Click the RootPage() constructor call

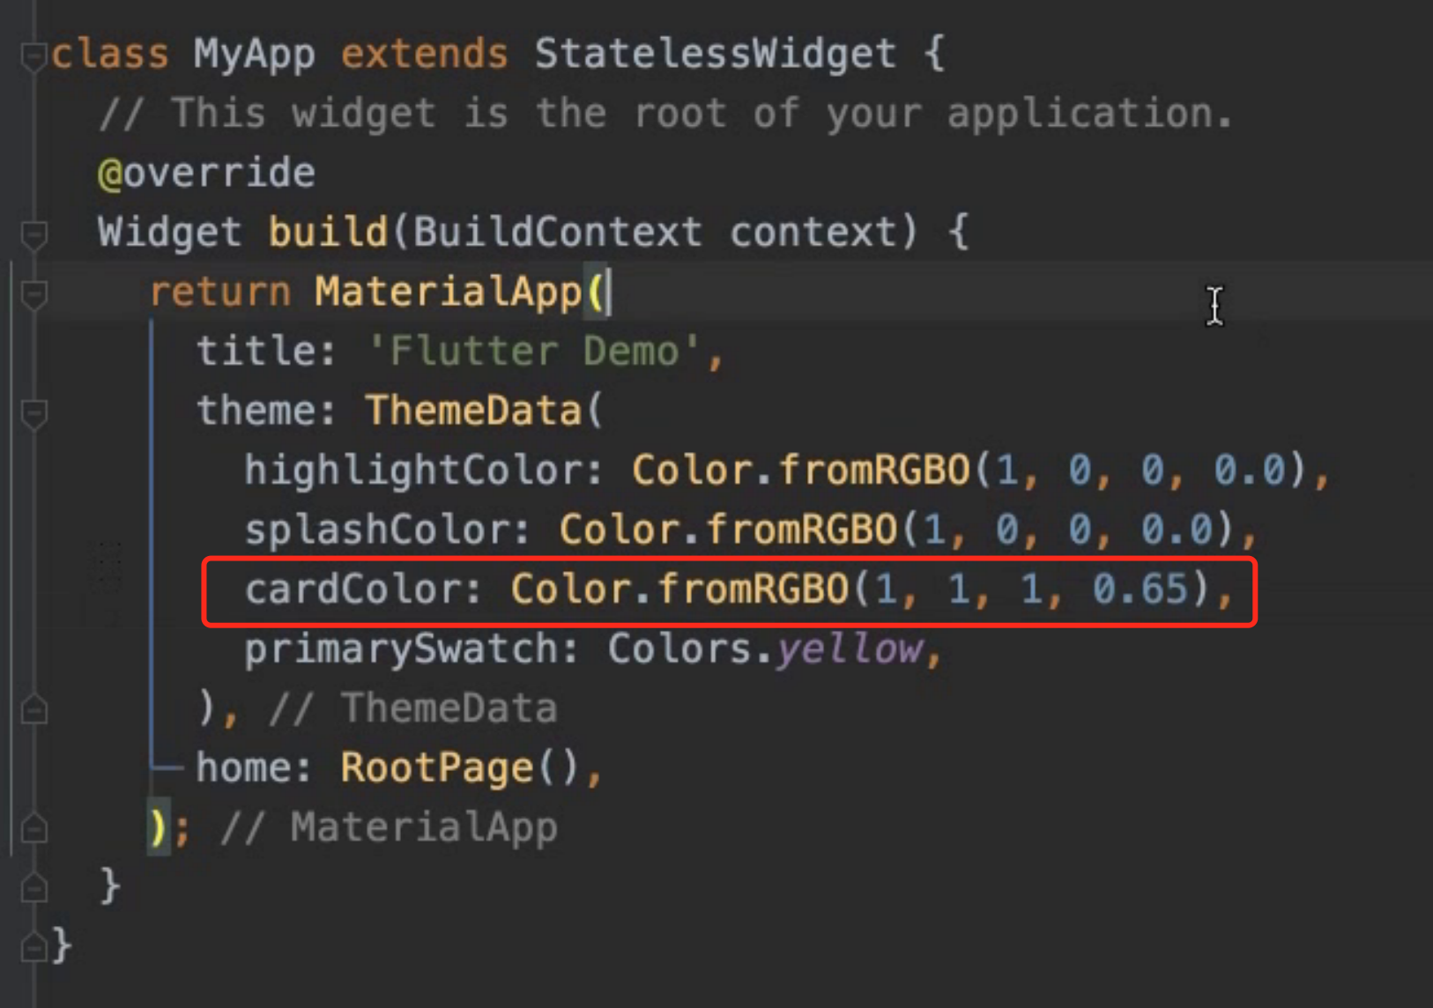pos(458,767)
